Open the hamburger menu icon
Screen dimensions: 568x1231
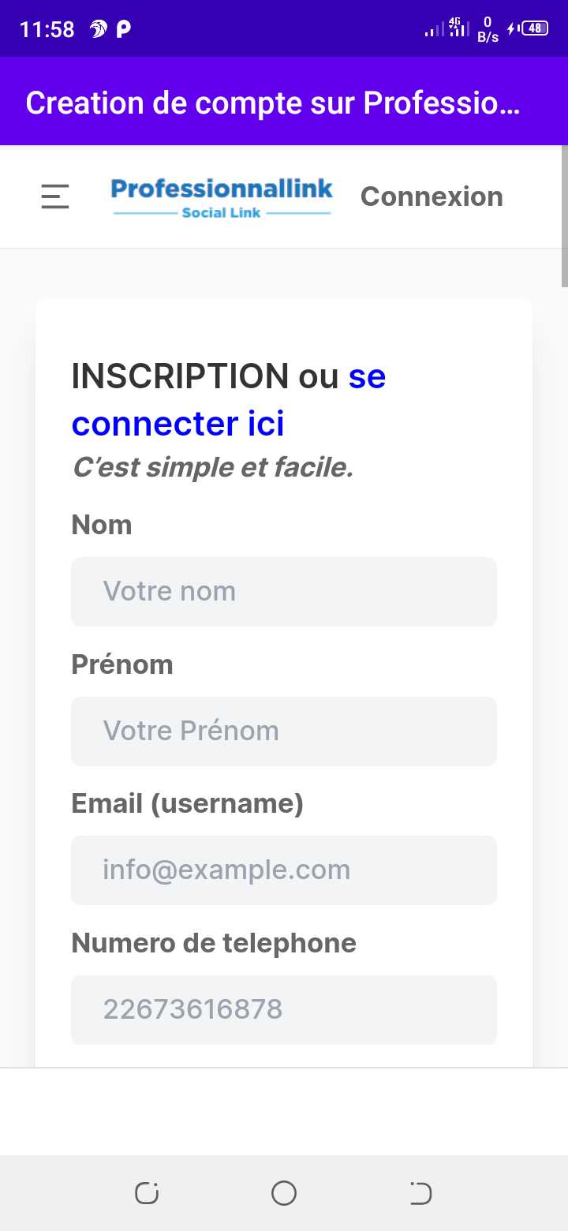pyautogui.click(x=55, y=196)
